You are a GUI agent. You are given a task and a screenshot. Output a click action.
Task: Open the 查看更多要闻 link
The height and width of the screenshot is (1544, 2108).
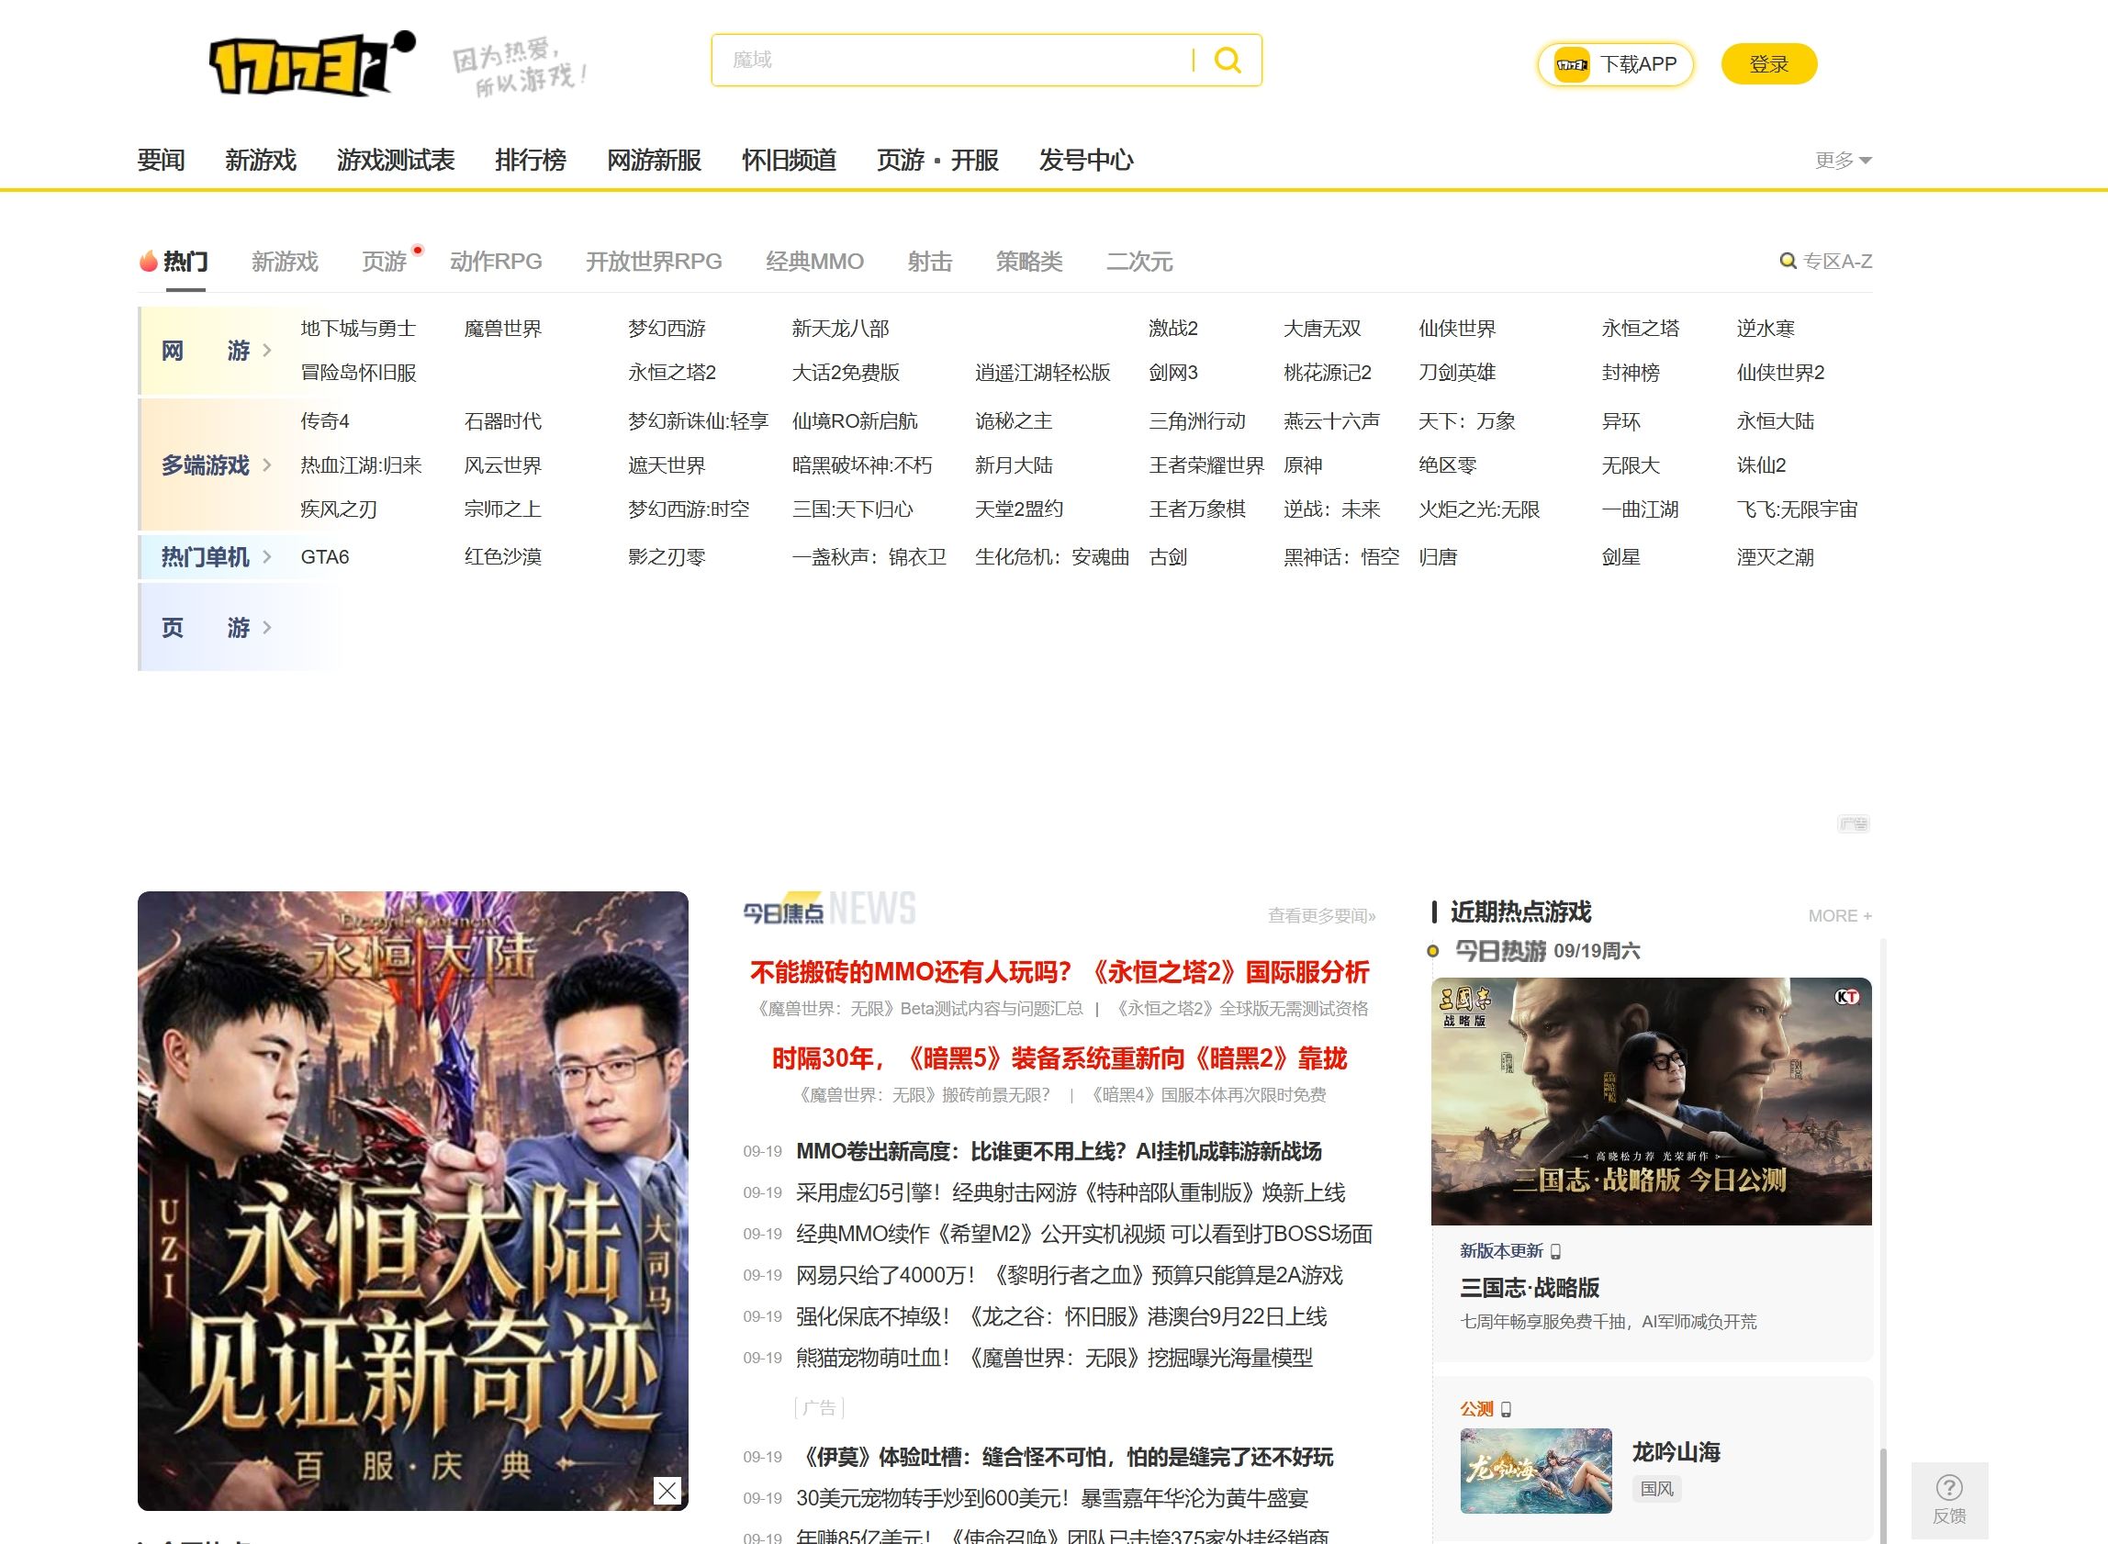coord(1321,916)
